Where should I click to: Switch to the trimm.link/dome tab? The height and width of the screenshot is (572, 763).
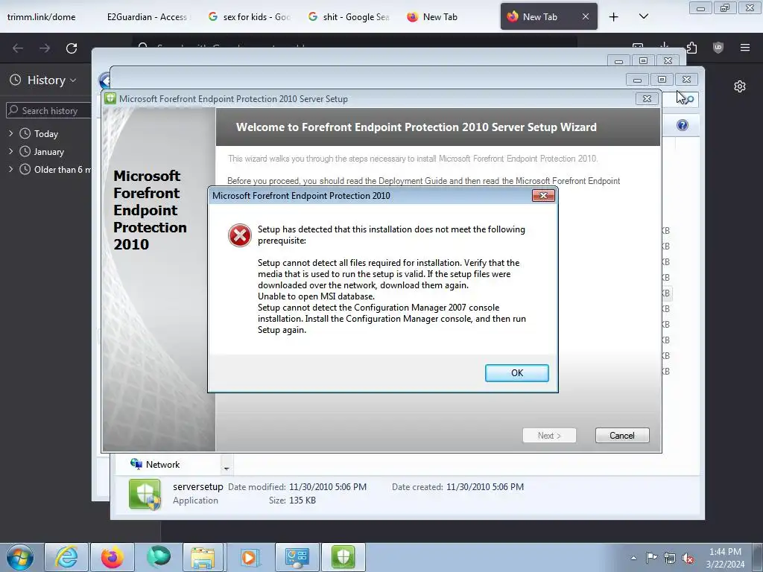click(42, 17)
